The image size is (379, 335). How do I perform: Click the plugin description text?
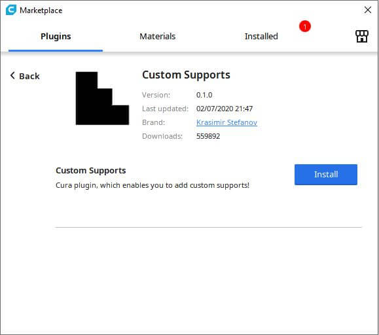point(153,185)
